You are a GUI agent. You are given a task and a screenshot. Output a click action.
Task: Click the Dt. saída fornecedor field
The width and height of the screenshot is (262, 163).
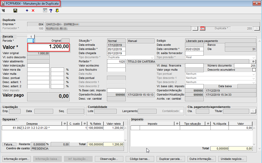[x=194, y=53]
